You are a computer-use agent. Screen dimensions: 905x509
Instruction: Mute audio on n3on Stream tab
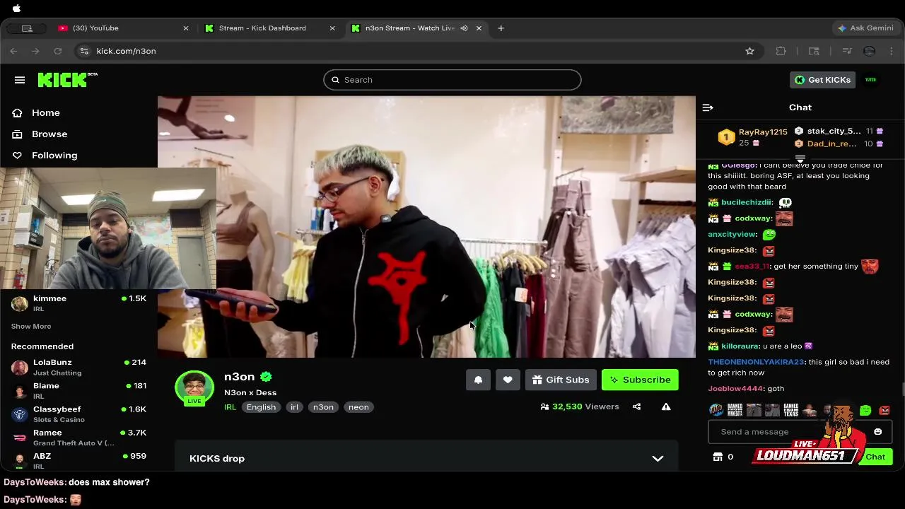pos(464,28)
